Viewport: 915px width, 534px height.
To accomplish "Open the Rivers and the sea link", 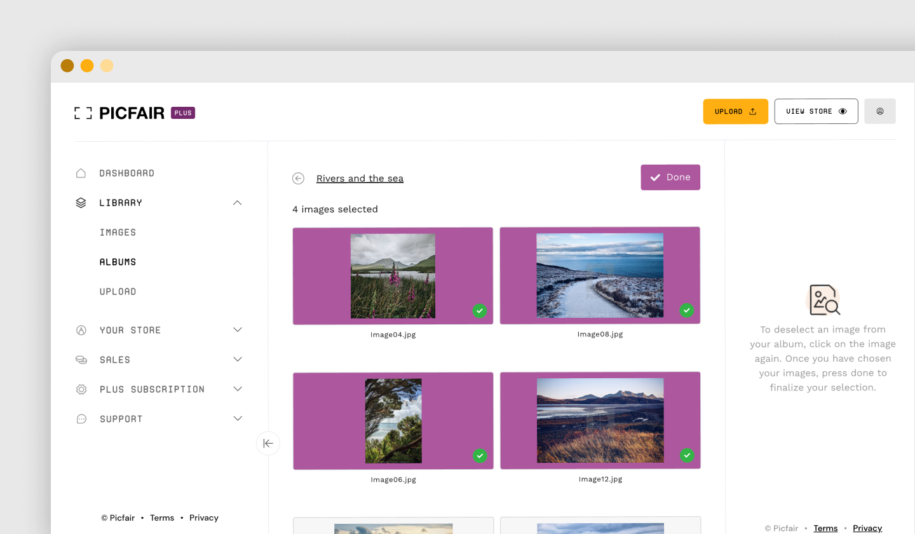I will click(x=360, y=179).
